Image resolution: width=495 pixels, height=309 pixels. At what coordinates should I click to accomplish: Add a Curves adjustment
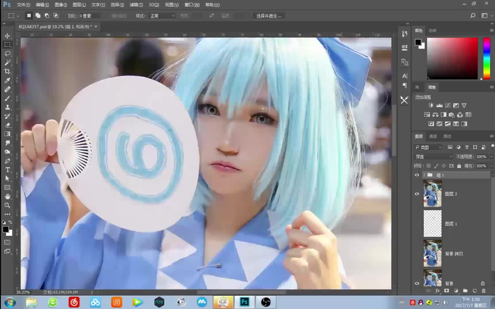click(448, 105)
